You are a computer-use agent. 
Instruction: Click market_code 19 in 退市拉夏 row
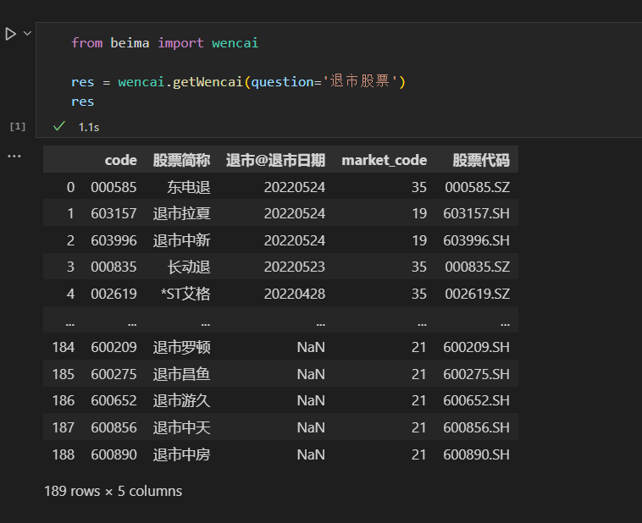click(x=419, y=213)
